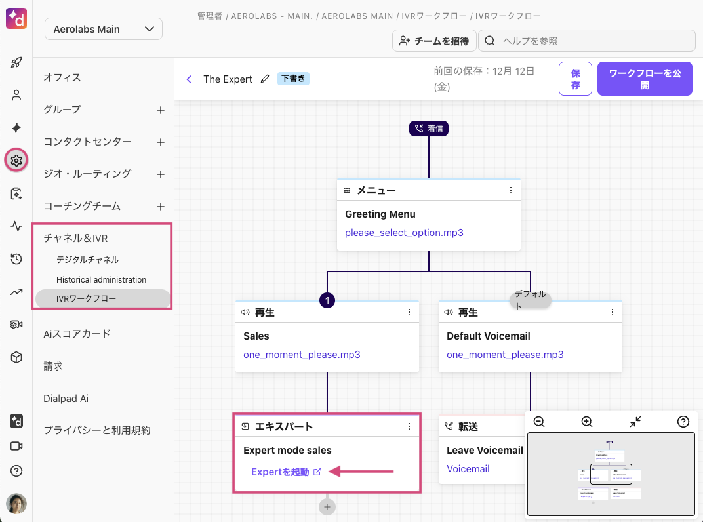The height and width of the screenshot is (522, 703).
Task: Click the rocket icon in left sidebar
Action: coord(16,63)
